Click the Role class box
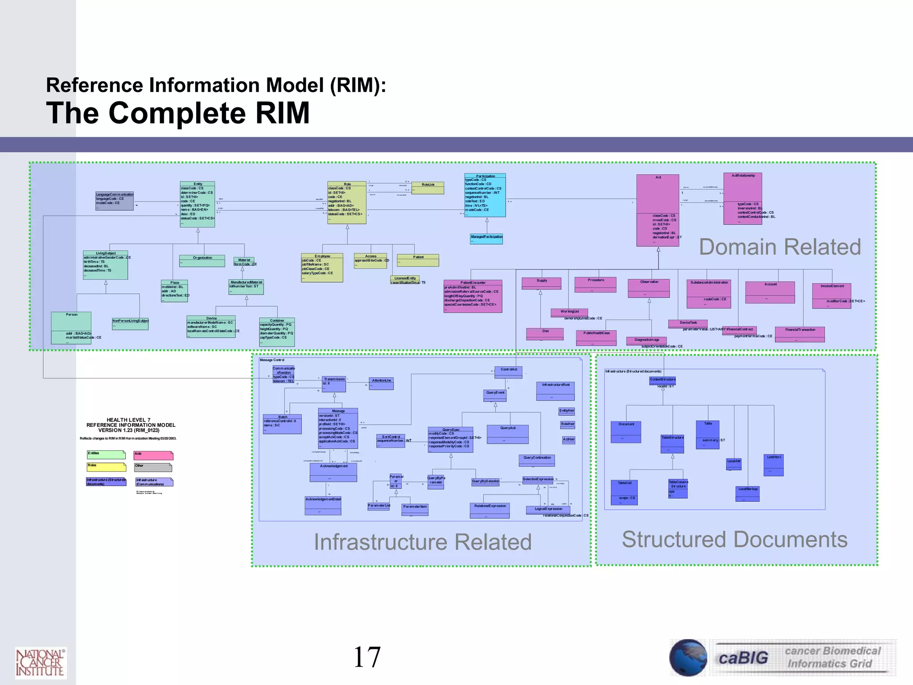 (347, 202)
